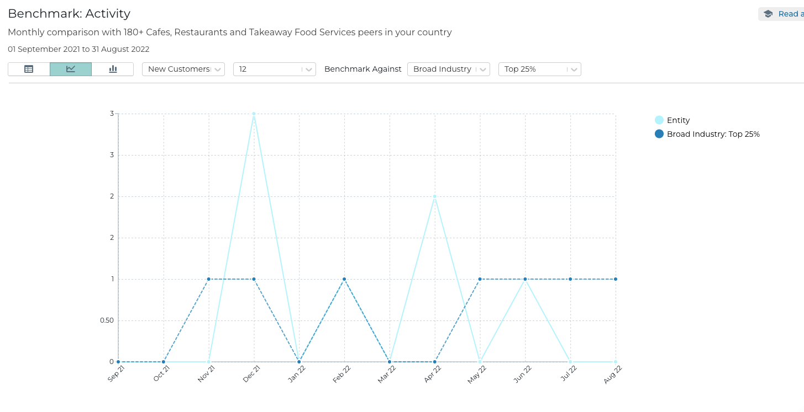Viewport: 804px width, 412px height.
Task: Open the Top 25% percentile dropdown
Action: pos(539,69)
